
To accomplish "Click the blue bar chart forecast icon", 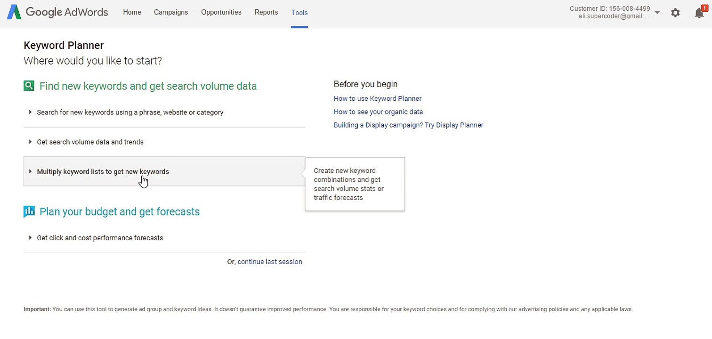I will click(x=29, y=211).
